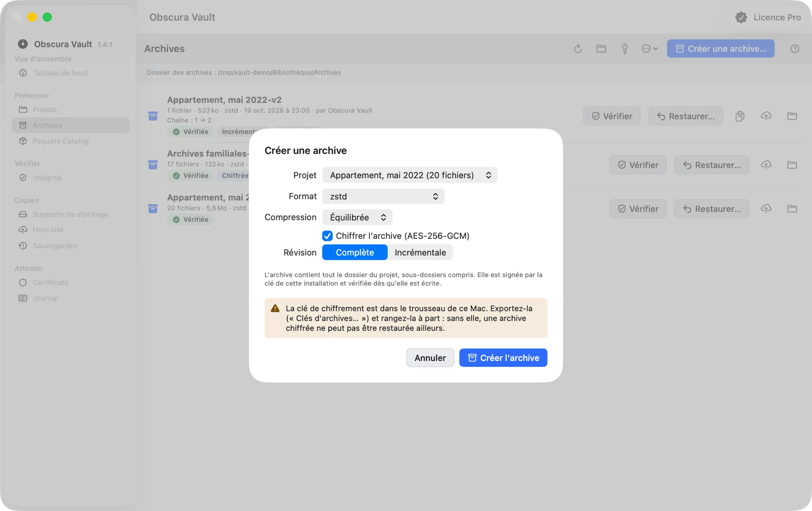Open archives folder icon in toolbar
This screenshot has width=812, height=511.
(601, 49)
